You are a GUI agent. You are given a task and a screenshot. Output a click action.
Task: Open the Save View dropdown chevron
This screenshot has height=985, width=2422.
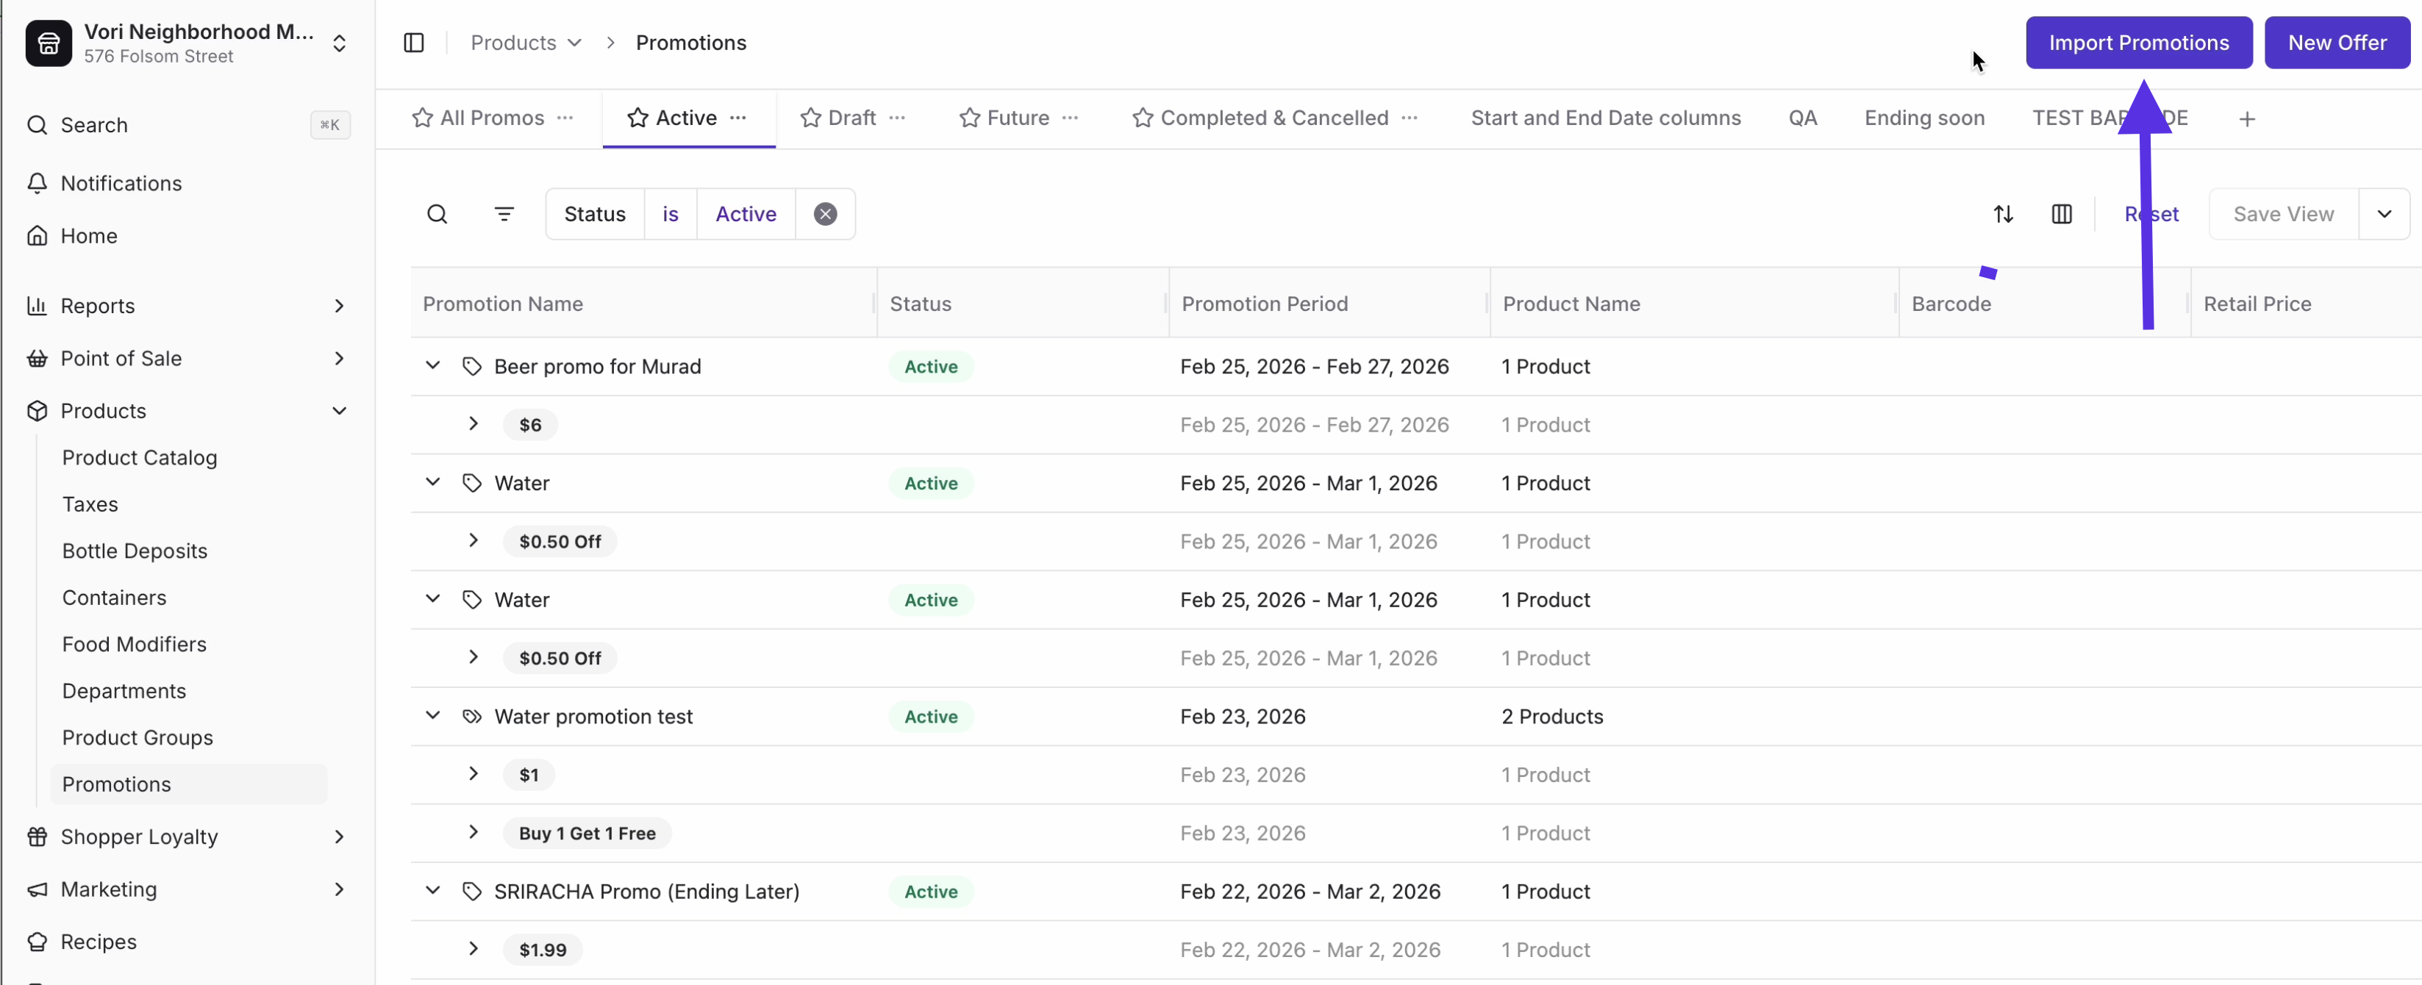pyautogui.click(x=2385, y=213)
